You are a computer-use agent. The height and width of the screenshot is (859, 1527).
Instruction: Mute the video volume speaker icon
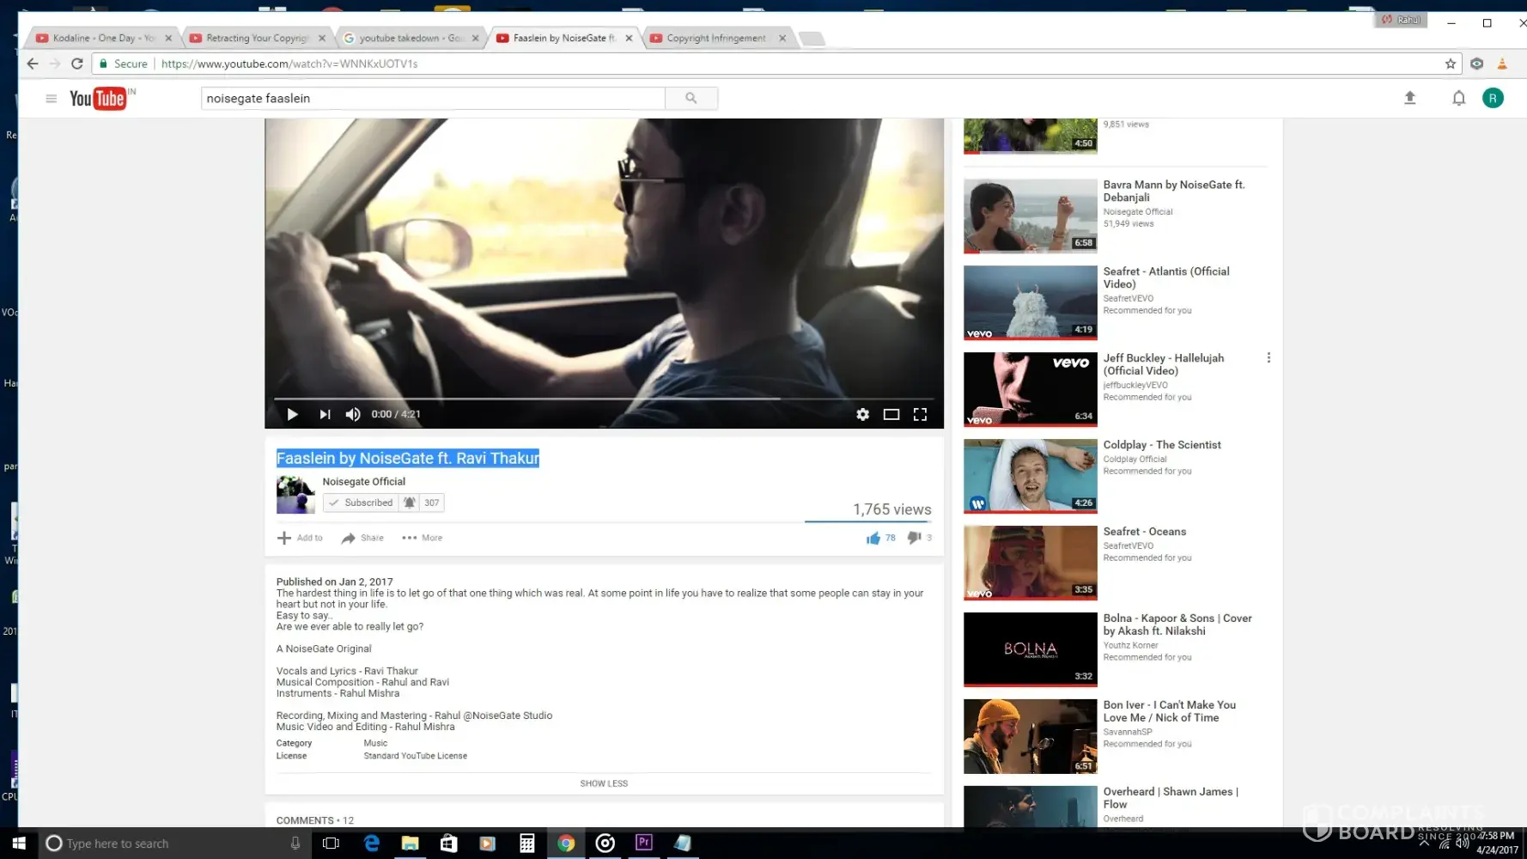(x=353, y=415)
